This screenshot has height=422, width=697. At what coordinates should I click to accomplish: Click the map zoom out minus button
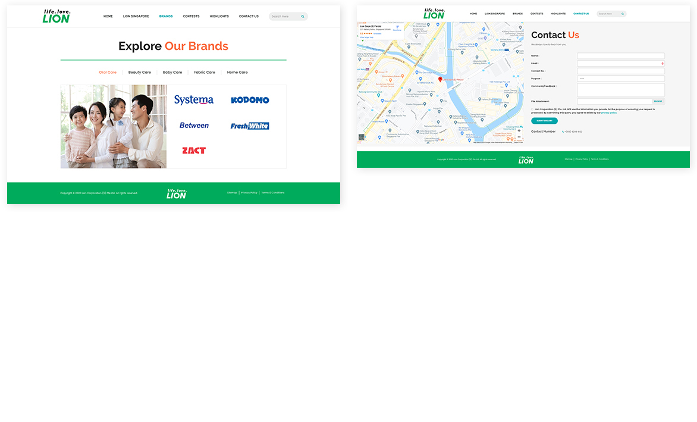pyautogui.click(x=519, y=137)
